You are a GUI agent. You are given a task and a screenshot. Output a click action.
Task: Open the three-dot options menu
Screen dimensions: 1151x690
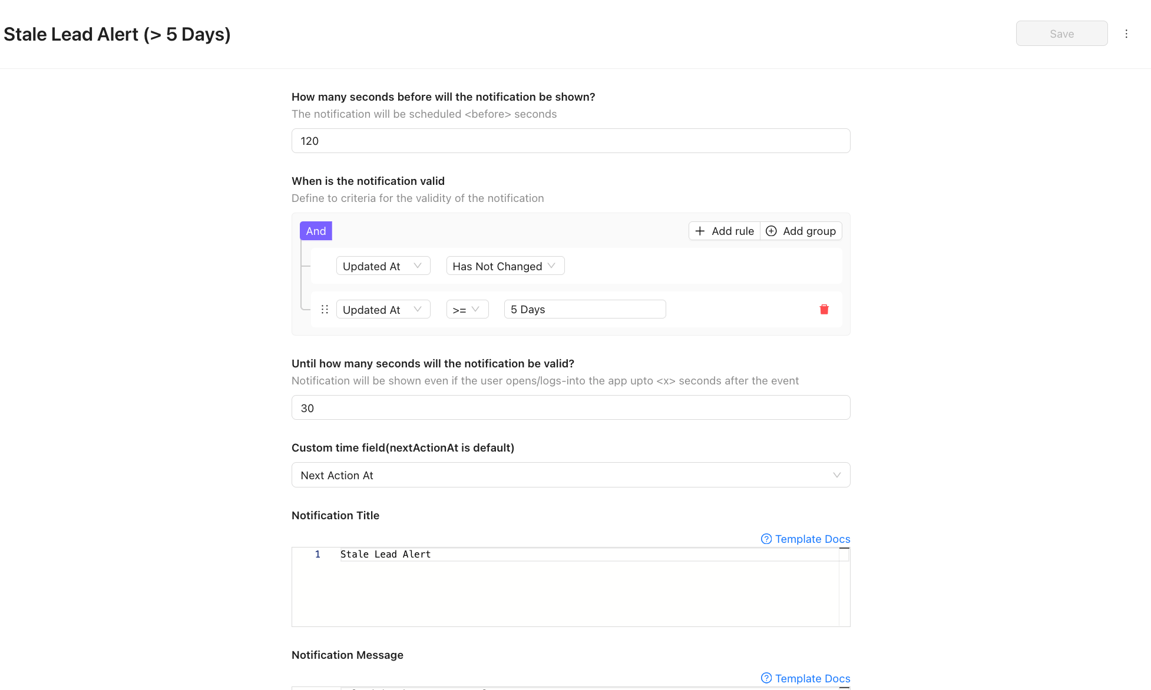point(1126,34)
